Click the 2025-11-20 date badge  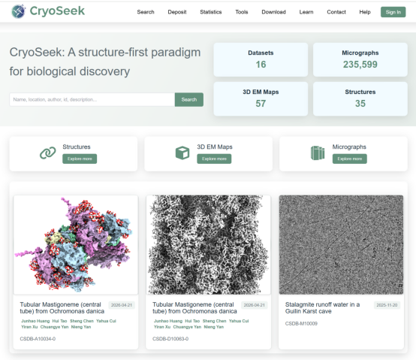point(387,305)
